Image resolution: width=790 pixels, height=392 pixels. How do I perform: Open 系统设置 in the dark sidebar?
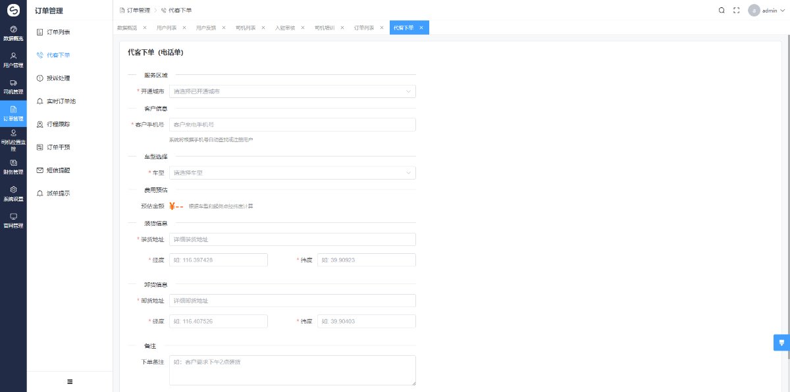pyautogui.click(x=13, y=194)
